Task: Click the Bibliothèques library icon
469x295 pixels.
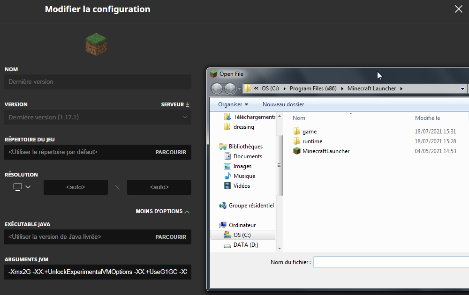Action: 222,146
